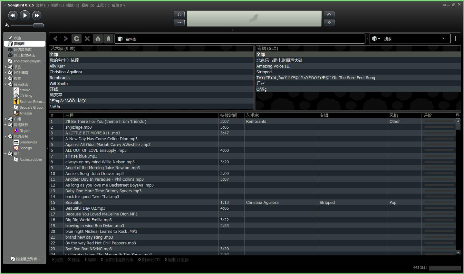Collapse the 网络服务 tree node
Viewport: 464px width, 274px height.
click(x=5, y=125)
